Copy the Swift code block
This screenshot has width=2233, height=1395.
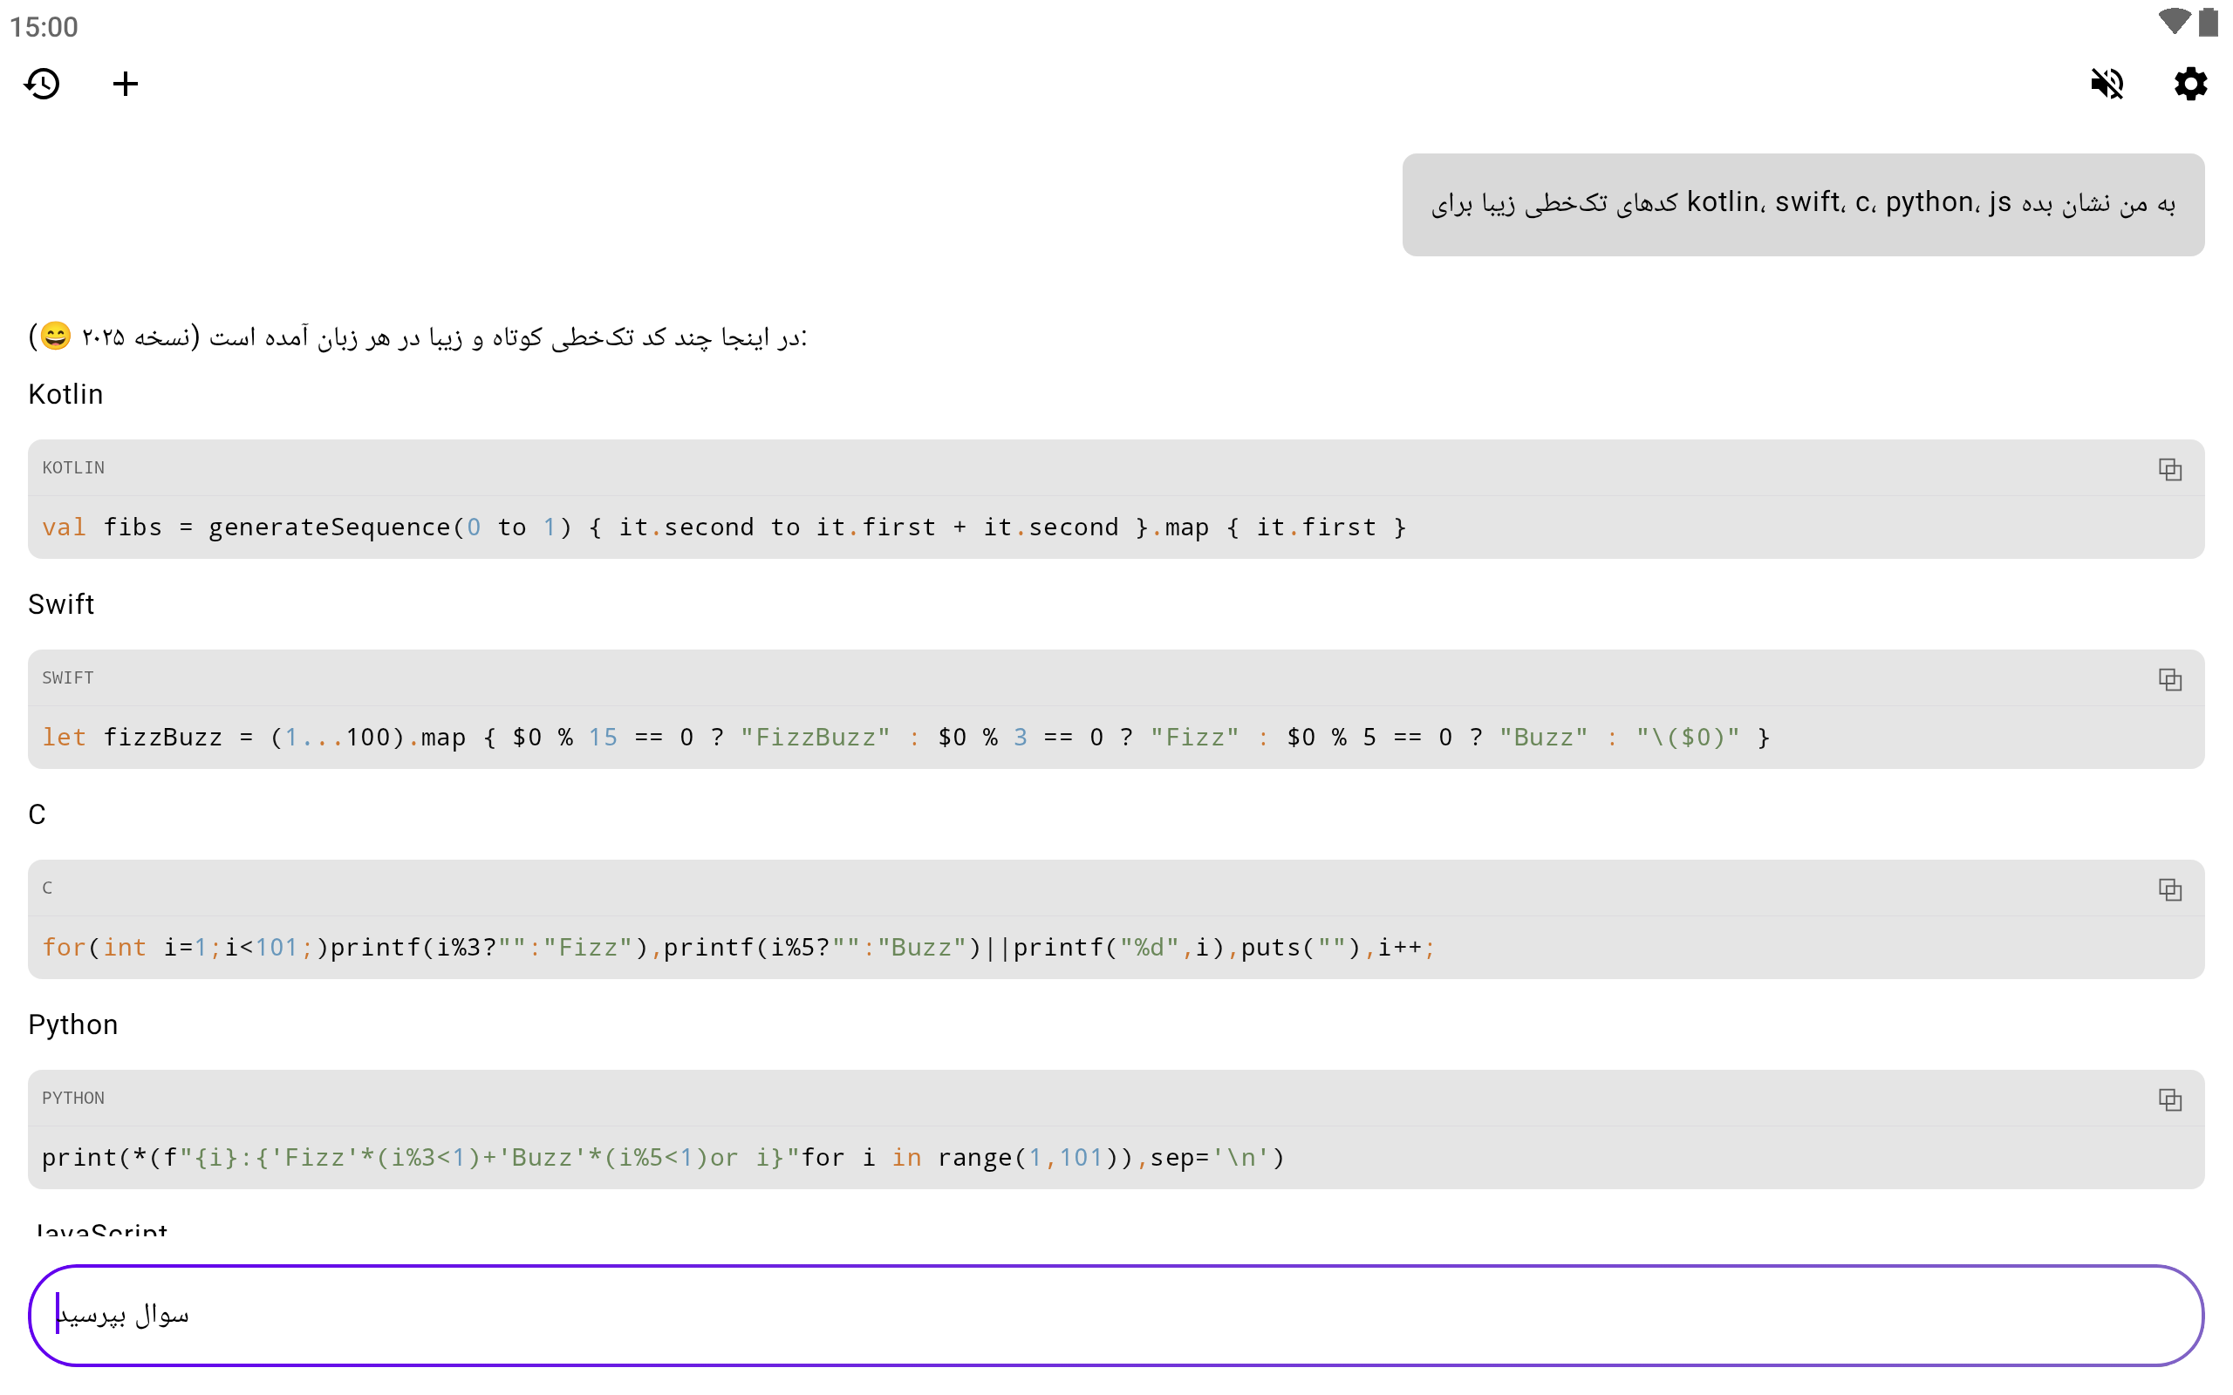(2169, 680)
